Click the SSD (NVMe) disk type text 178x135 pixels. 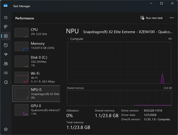tap(39, 62)
